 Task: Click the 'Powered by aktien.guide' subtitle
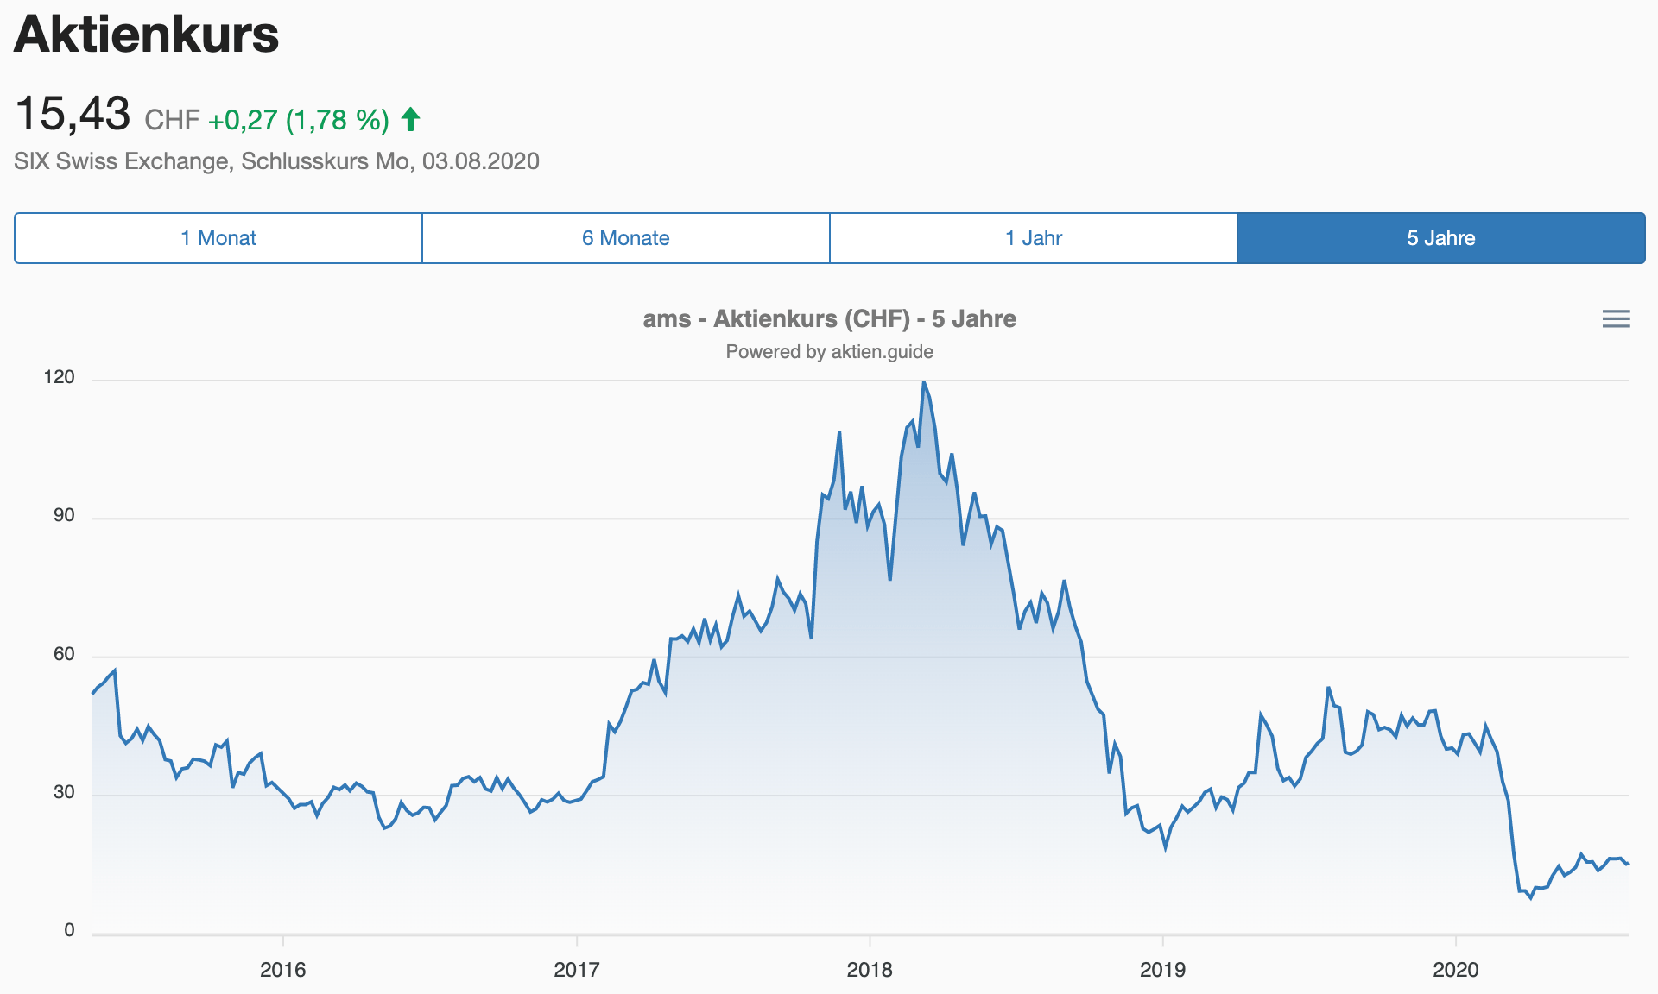(829, 352)
